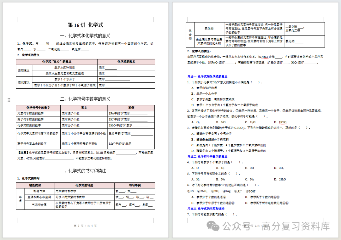This screenshot has width=341, height=240.
Task: Click cell '用元素符号表示'
Action: 84,191
